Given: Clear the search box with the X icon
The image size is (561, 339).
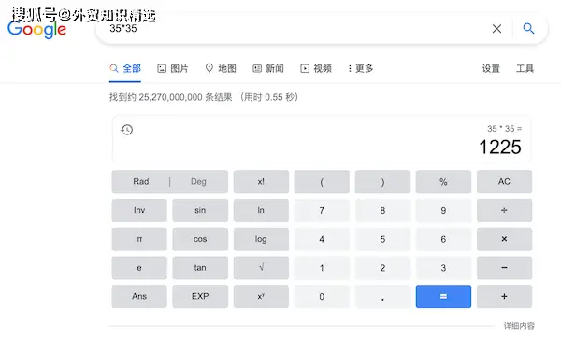Looking at the screenshot, I should [x=496, y=29].
